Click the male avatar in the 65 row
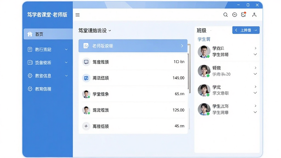This screenshot has height=158, width=281. (86, 94)
